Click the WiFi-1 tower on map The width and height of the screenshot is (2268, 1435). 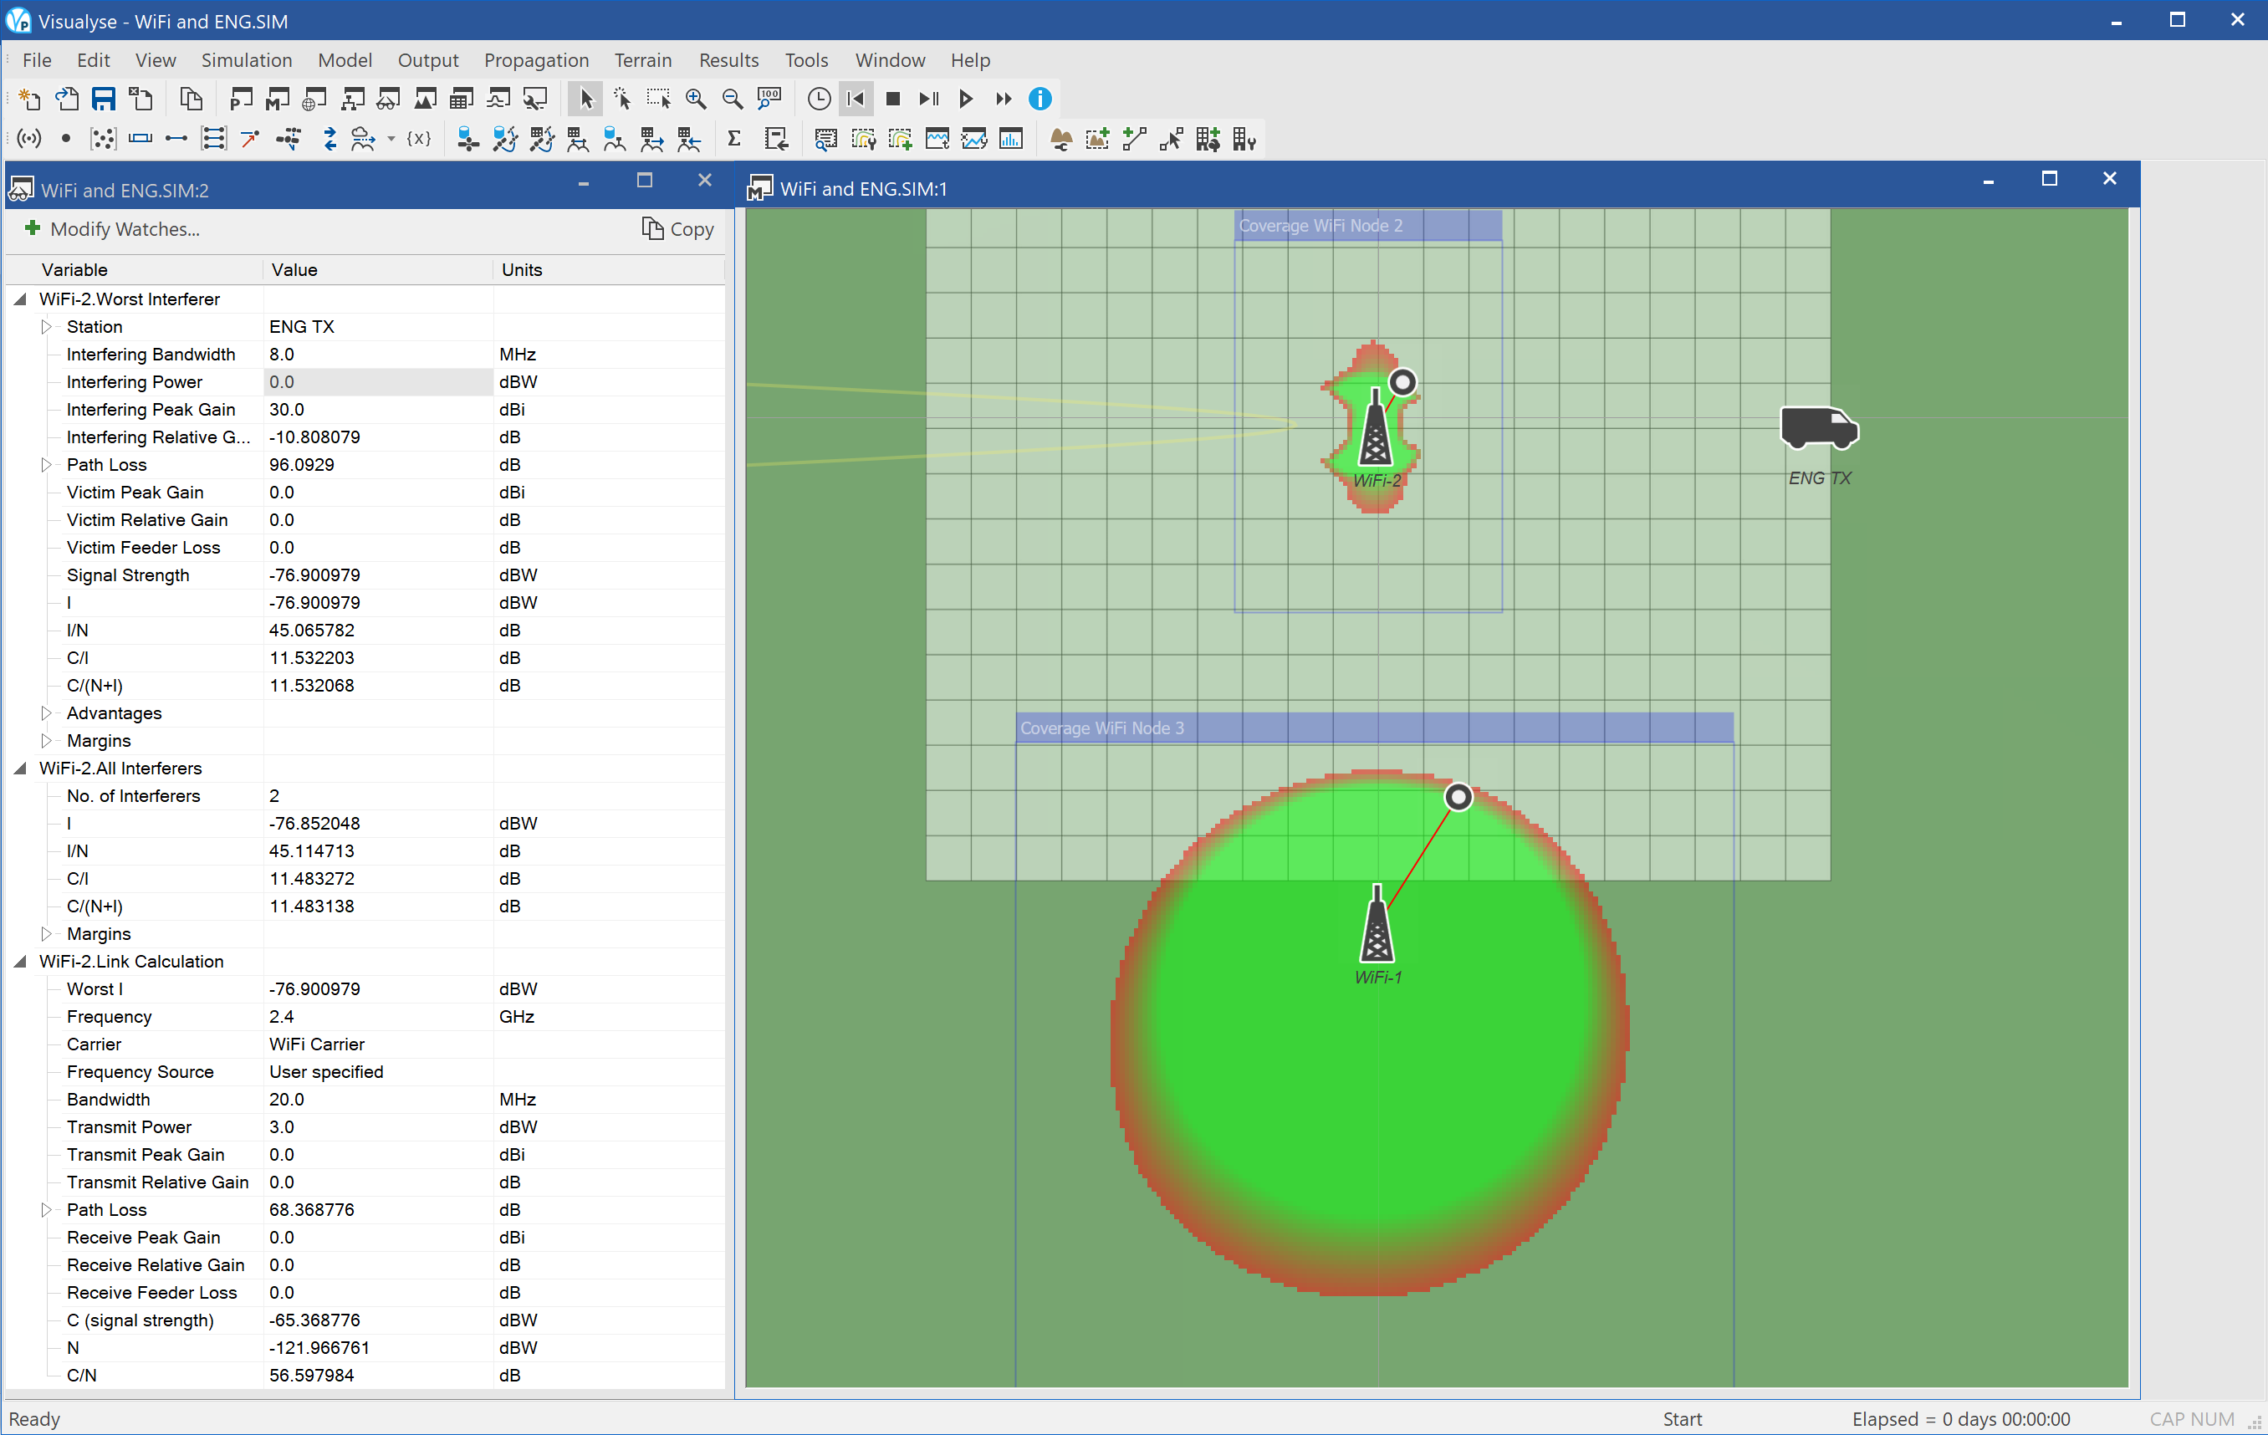[1377, 924]
